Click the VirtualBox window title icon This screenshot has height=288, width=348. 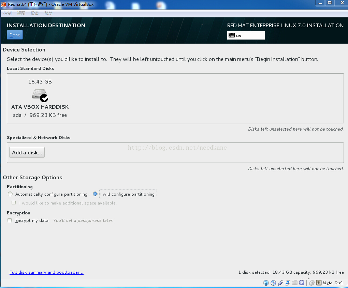point(3,4)
